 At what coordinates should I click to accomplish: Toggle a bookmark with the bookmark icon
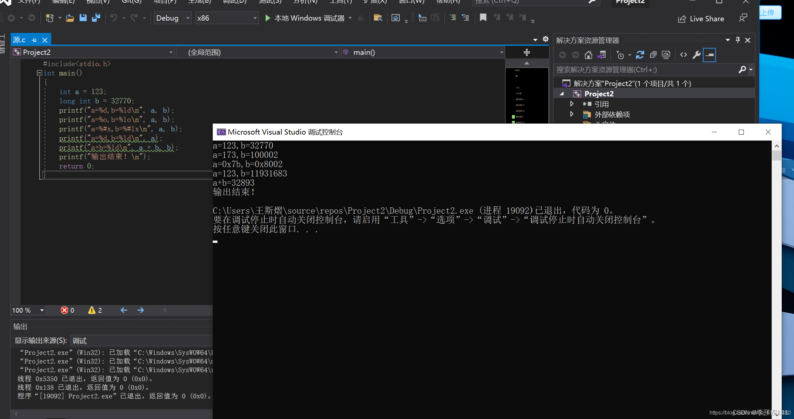click(483, 18)
